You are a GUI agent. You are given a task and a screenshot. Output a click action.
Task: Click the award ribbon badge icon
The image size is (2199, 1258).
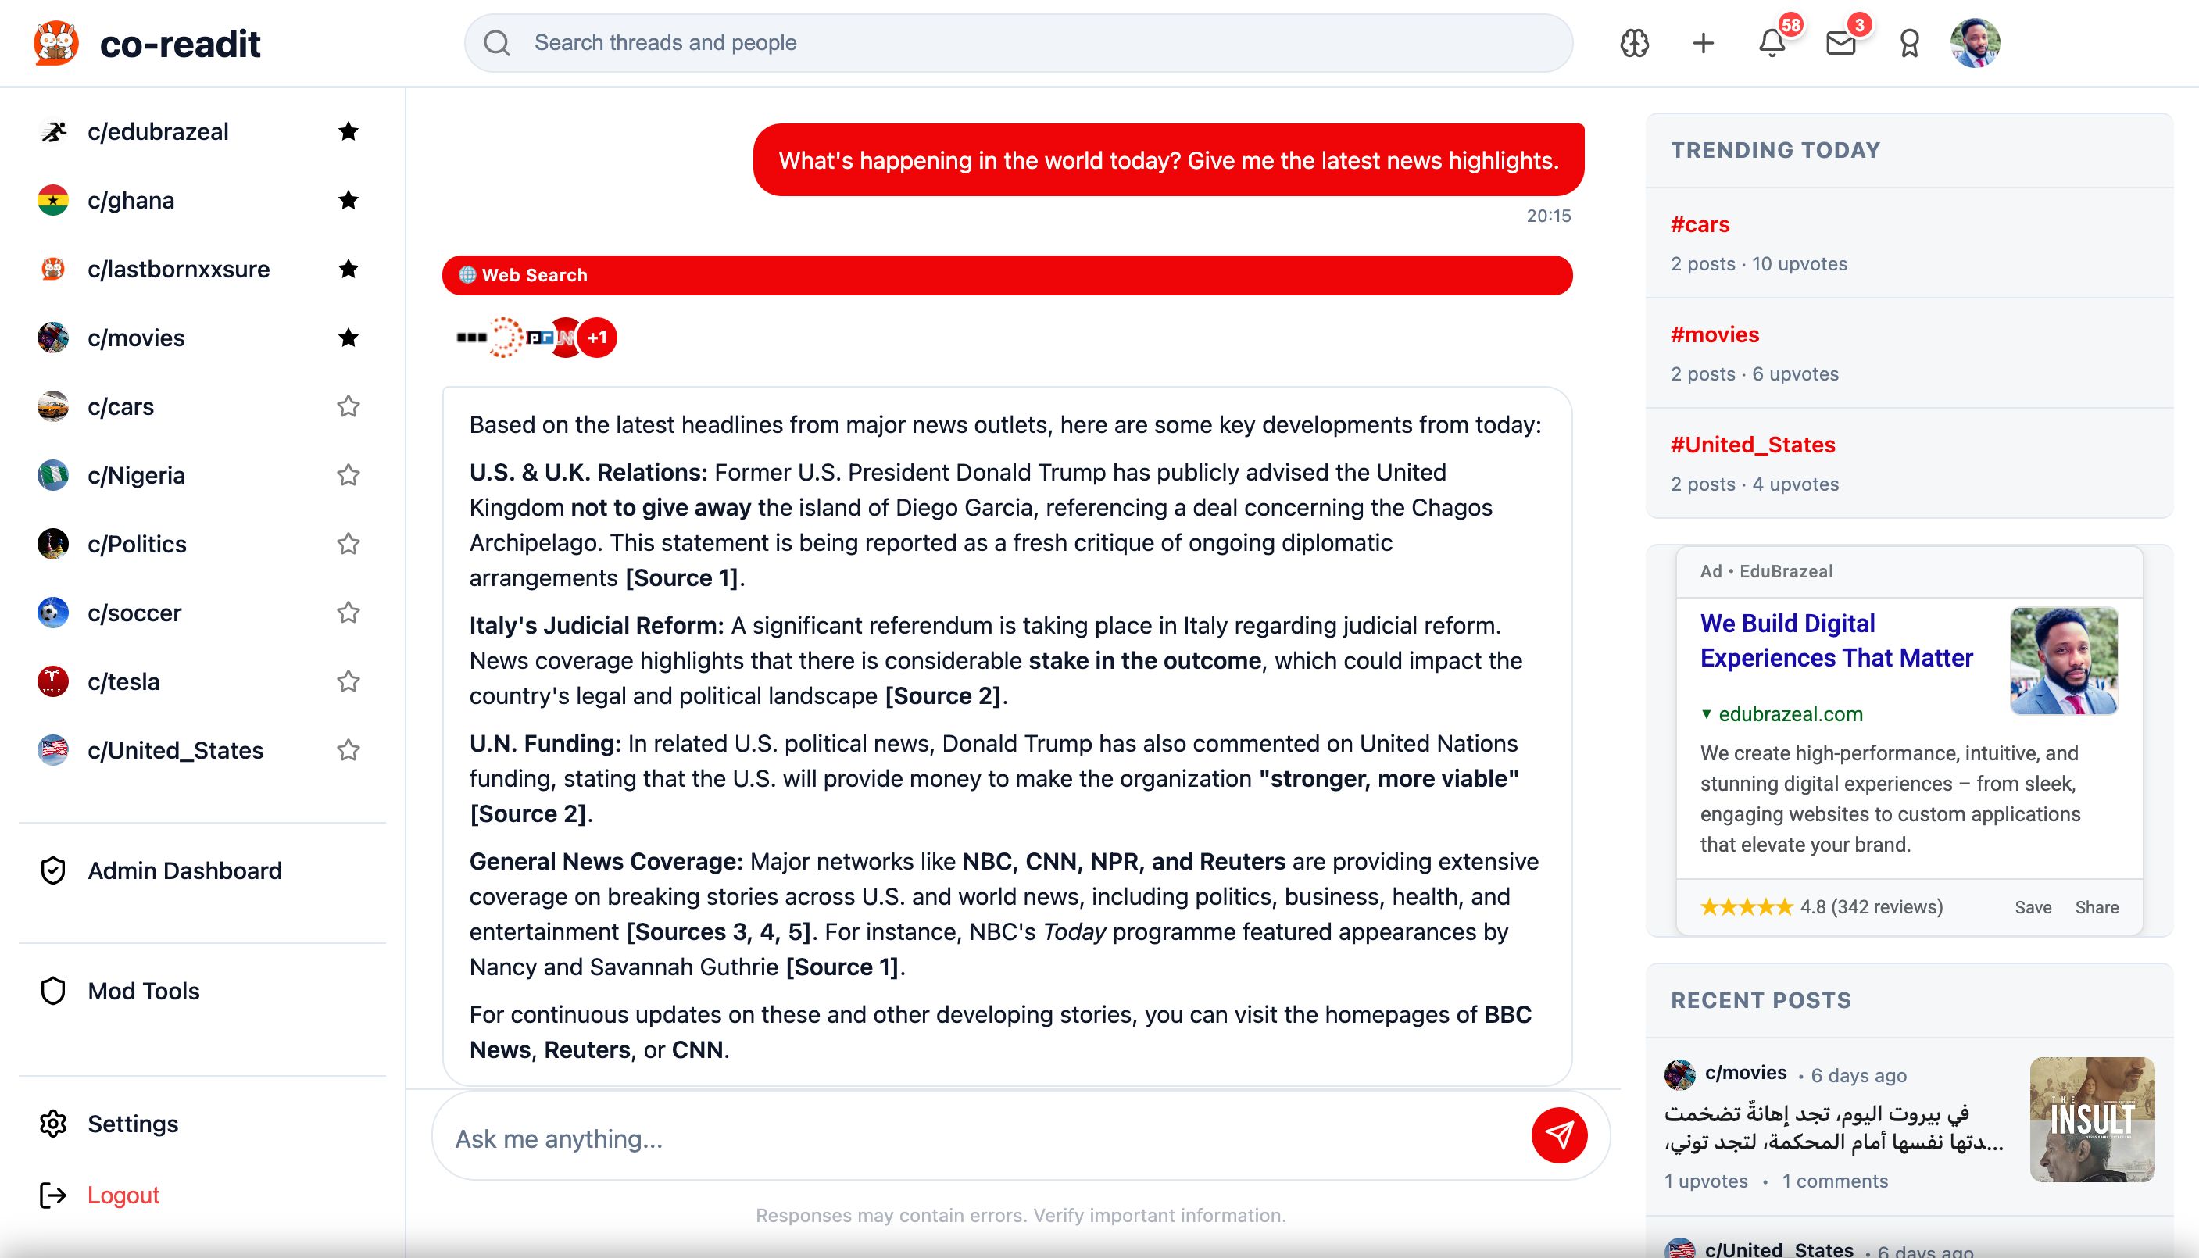pyautogui.click(x=1910, y=43)
